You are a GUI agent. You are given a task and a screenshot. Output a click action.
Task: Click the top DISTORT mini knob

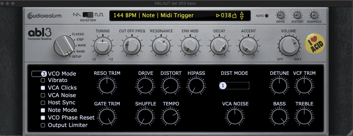click(x=297, y=15)
